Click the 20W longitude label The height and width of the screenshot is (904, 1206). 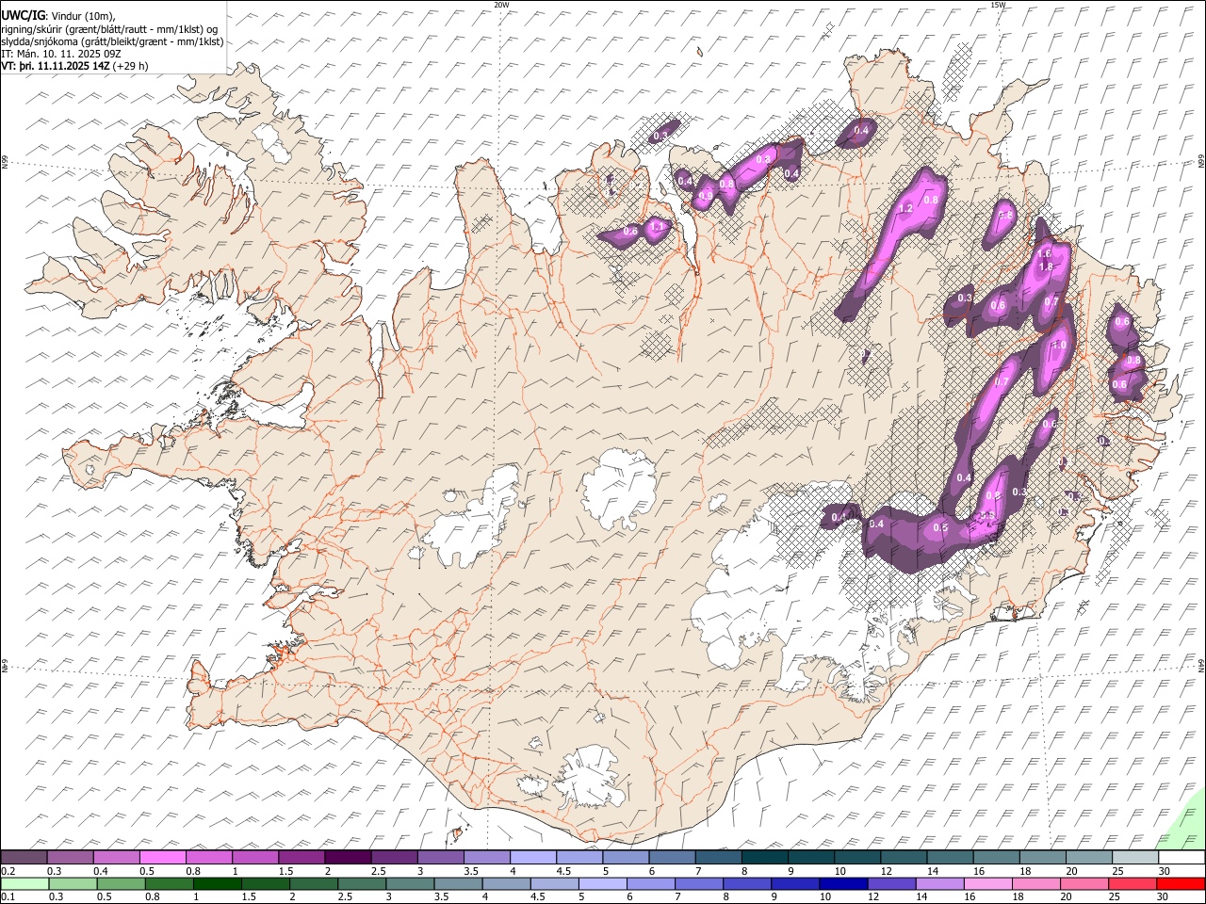coord(501,5)
